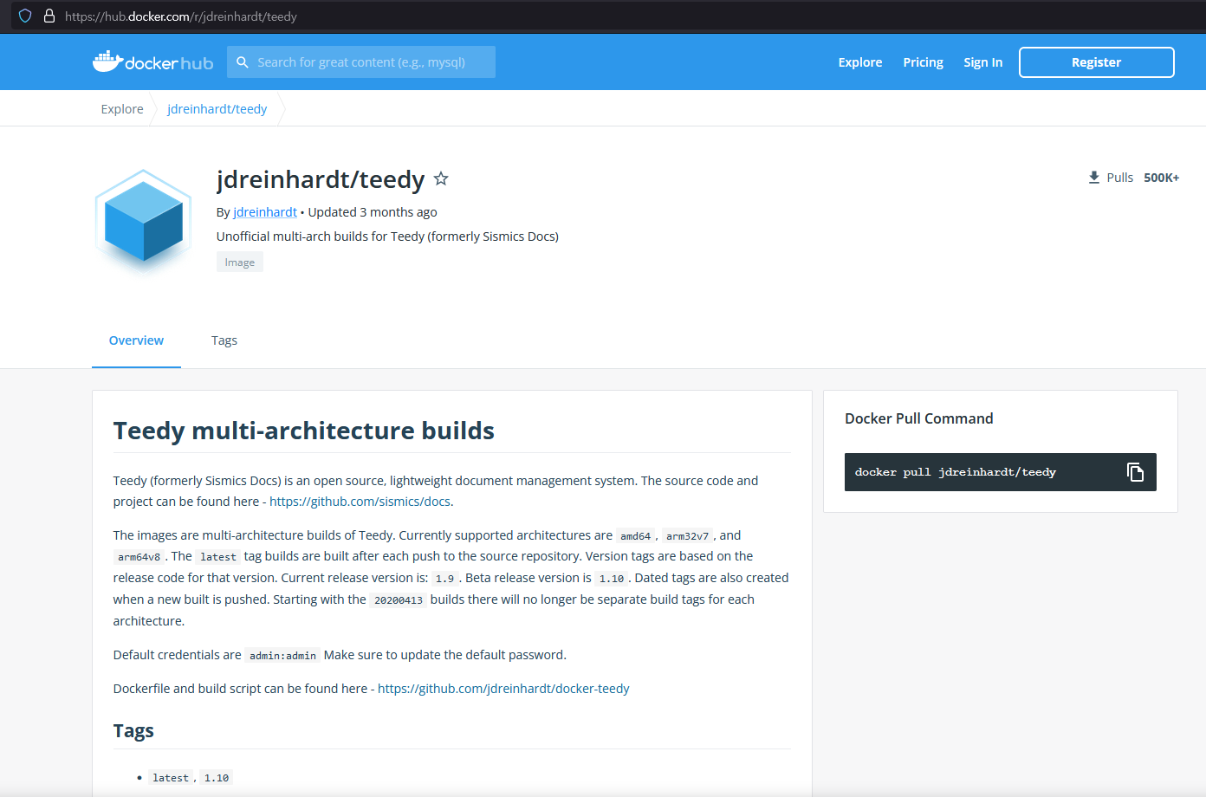Click the search magnifier icon
The image size is (1206, 797).
[x=243, y=62]
